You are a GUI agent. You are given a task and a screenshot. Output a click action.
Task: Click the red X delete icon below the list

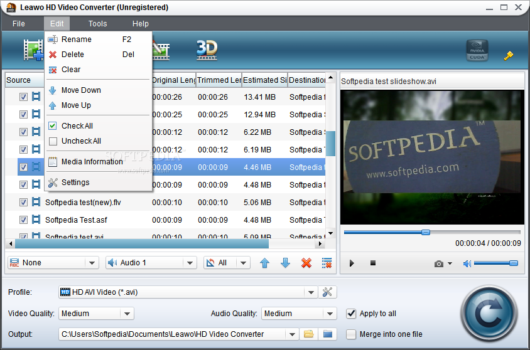tap(306, 263)
